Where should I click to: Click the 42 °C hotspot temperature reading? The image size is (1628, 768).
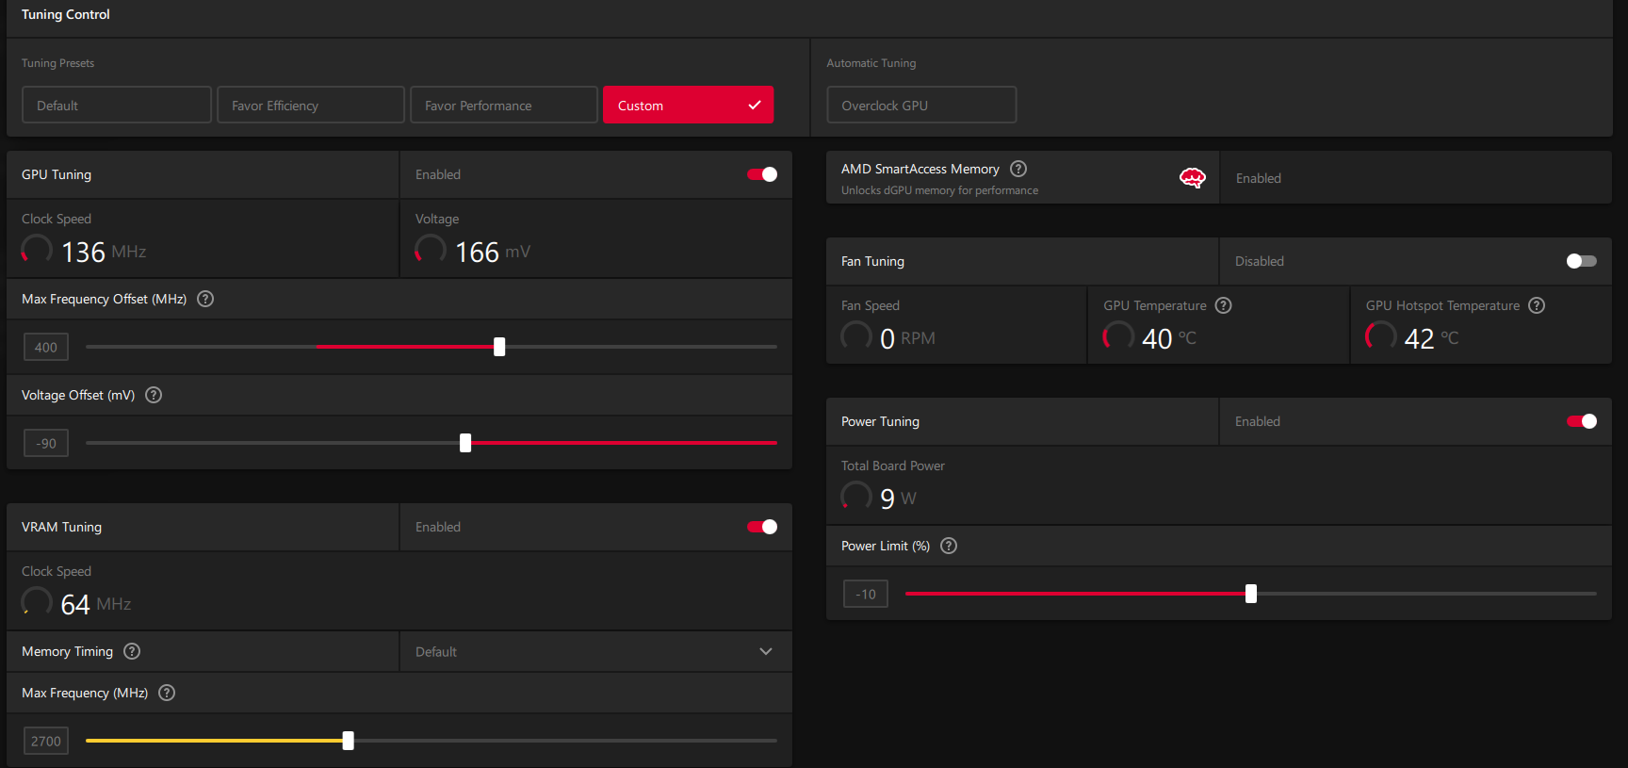pos(1431,338)
